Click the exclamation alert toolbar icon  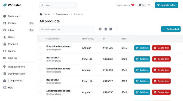111,29
